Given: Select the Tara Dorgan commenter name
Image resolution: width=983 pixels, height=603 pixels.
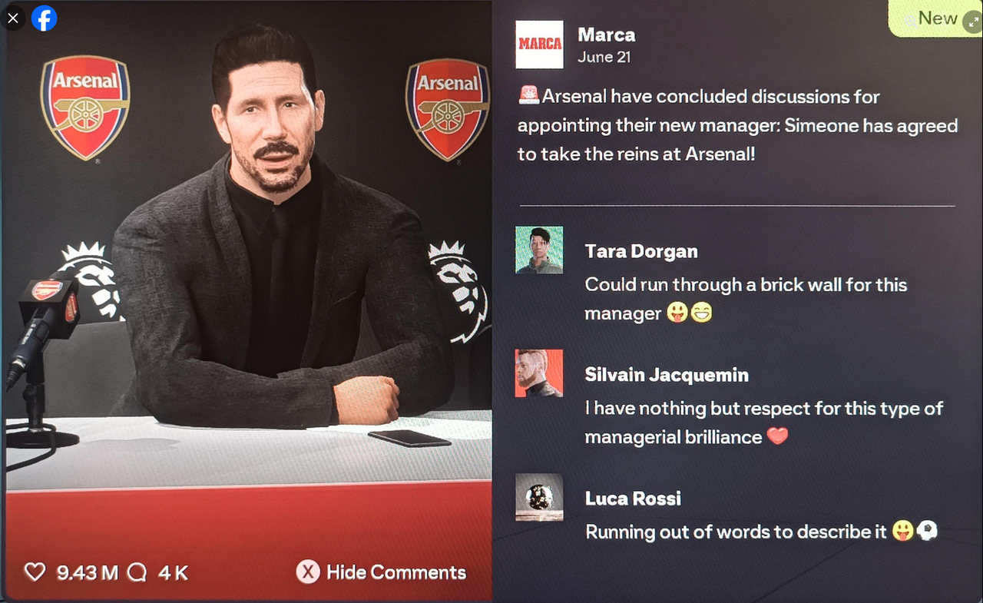Looking at the screenshot, I should 641,251.
